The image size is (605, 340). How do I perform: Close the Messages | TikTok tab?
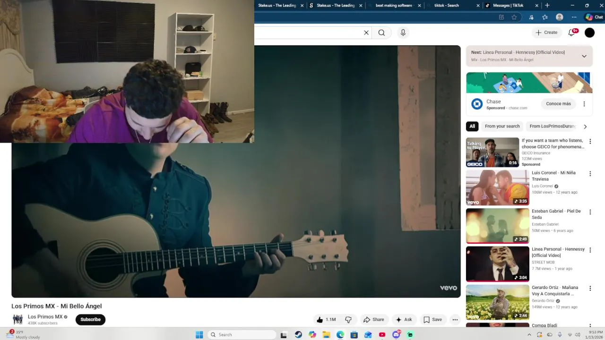tap(536, 6)
